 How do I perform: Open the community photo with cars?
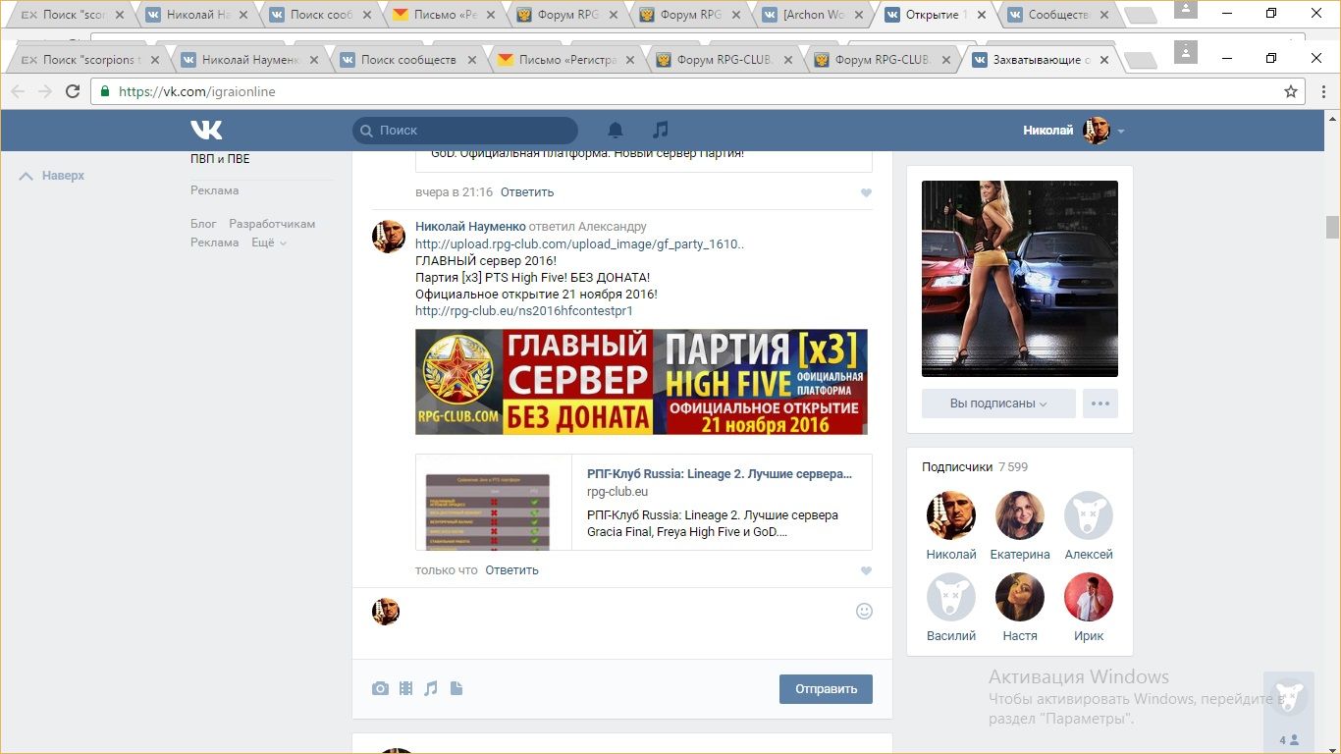tap(1020, 279)
